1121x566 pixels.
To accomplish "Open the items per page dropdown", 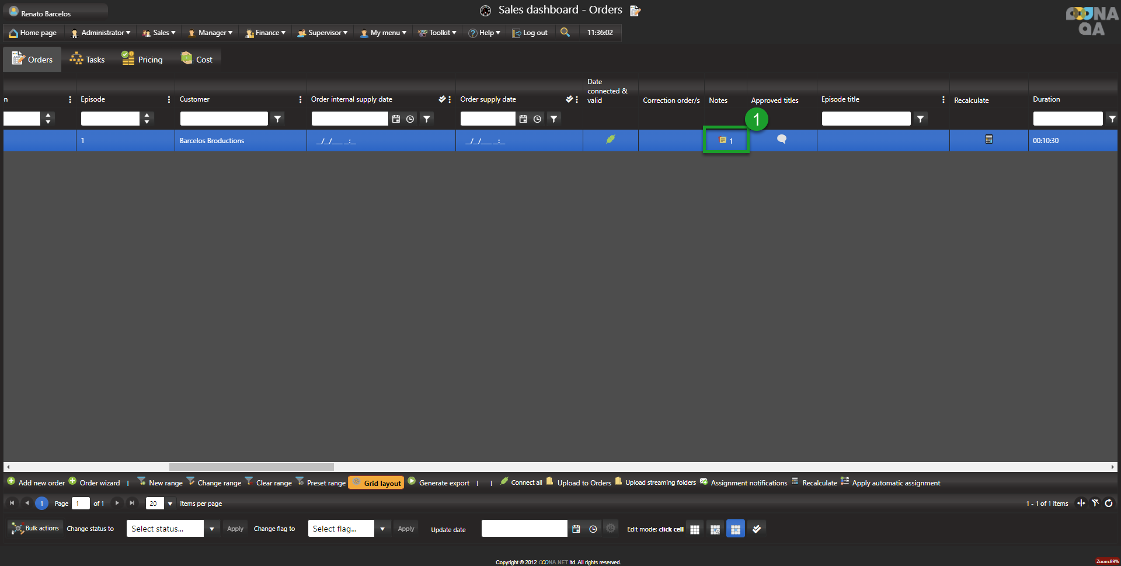I will 170,504.
